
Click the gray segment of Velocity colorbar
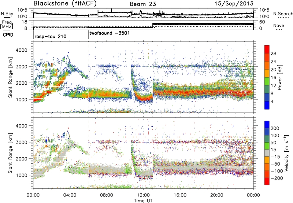point(267,153)
